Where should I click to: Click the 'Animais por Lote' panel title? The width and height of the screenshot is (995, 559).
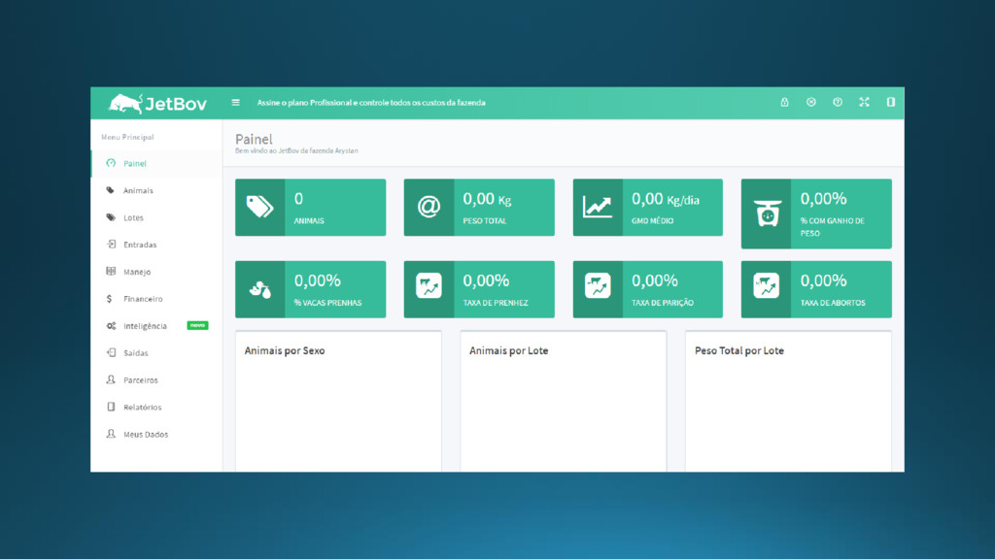click(x=508, y=350)
